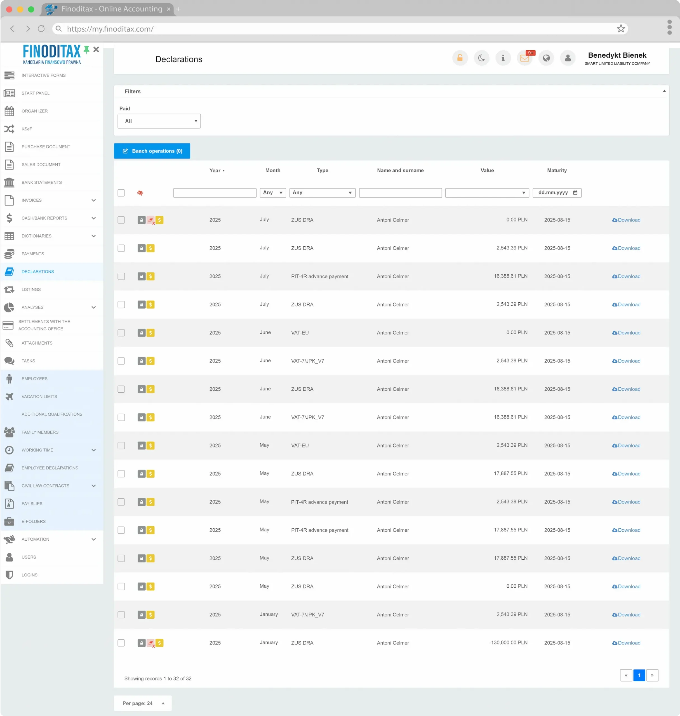Click the globe language icon
The image size is (680, 716).
point(546,58)
